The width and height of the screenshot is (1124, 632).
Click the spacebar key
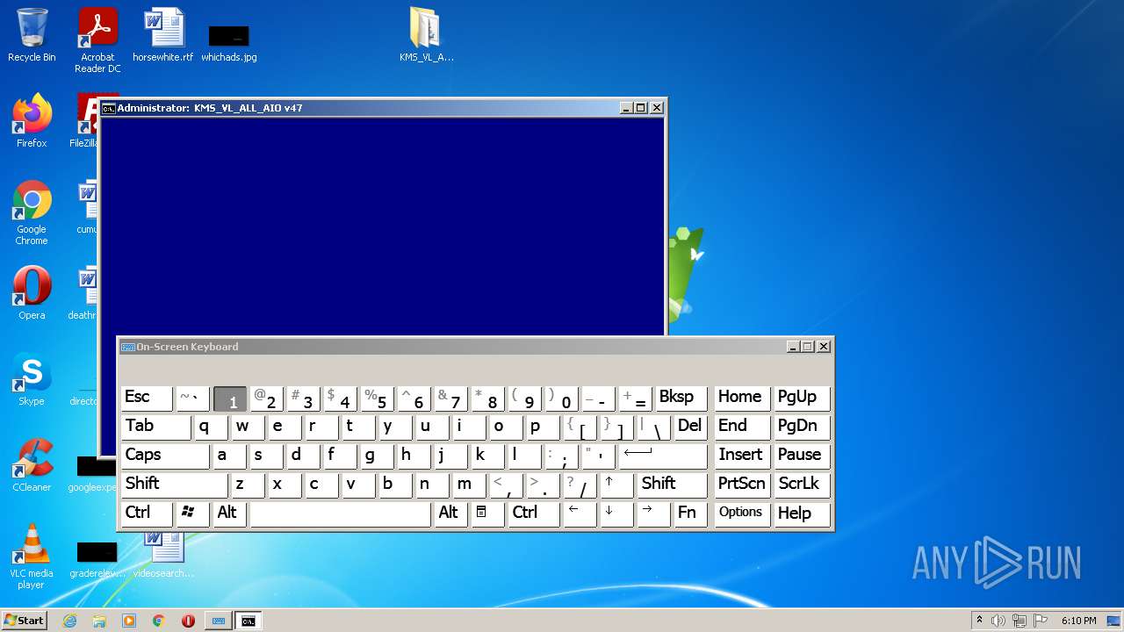tap(341, 514)
